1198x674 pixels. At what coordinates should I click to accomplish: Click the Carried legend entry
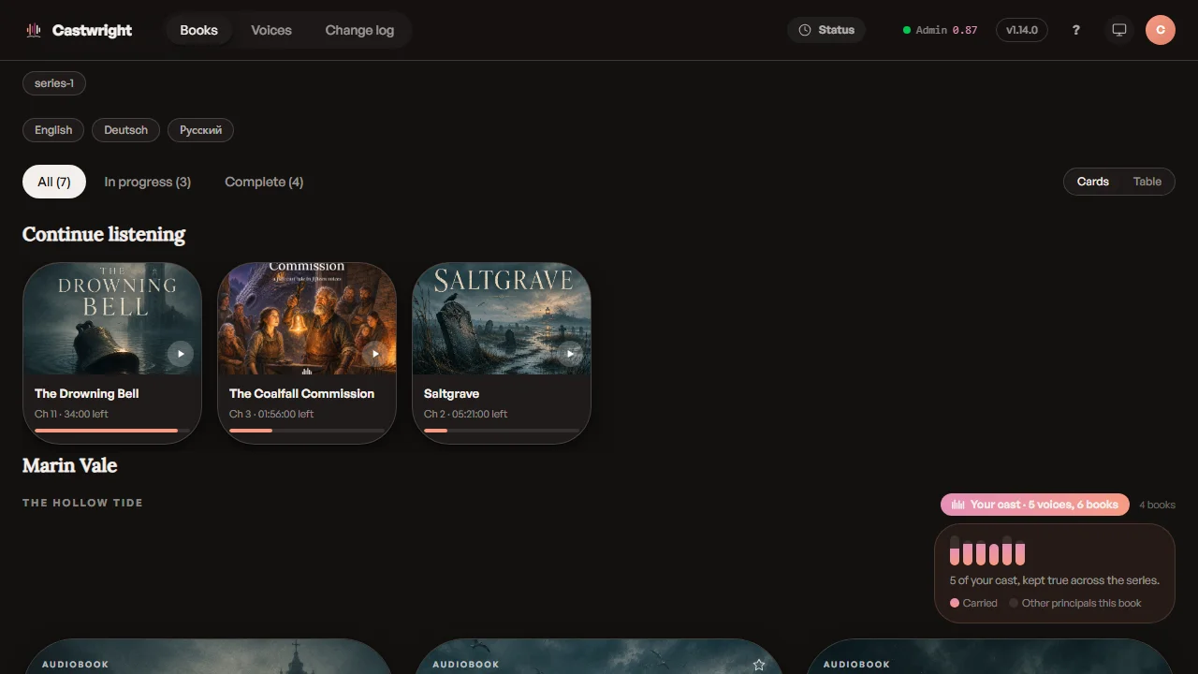pyautogui.click(x=973, y=603)
